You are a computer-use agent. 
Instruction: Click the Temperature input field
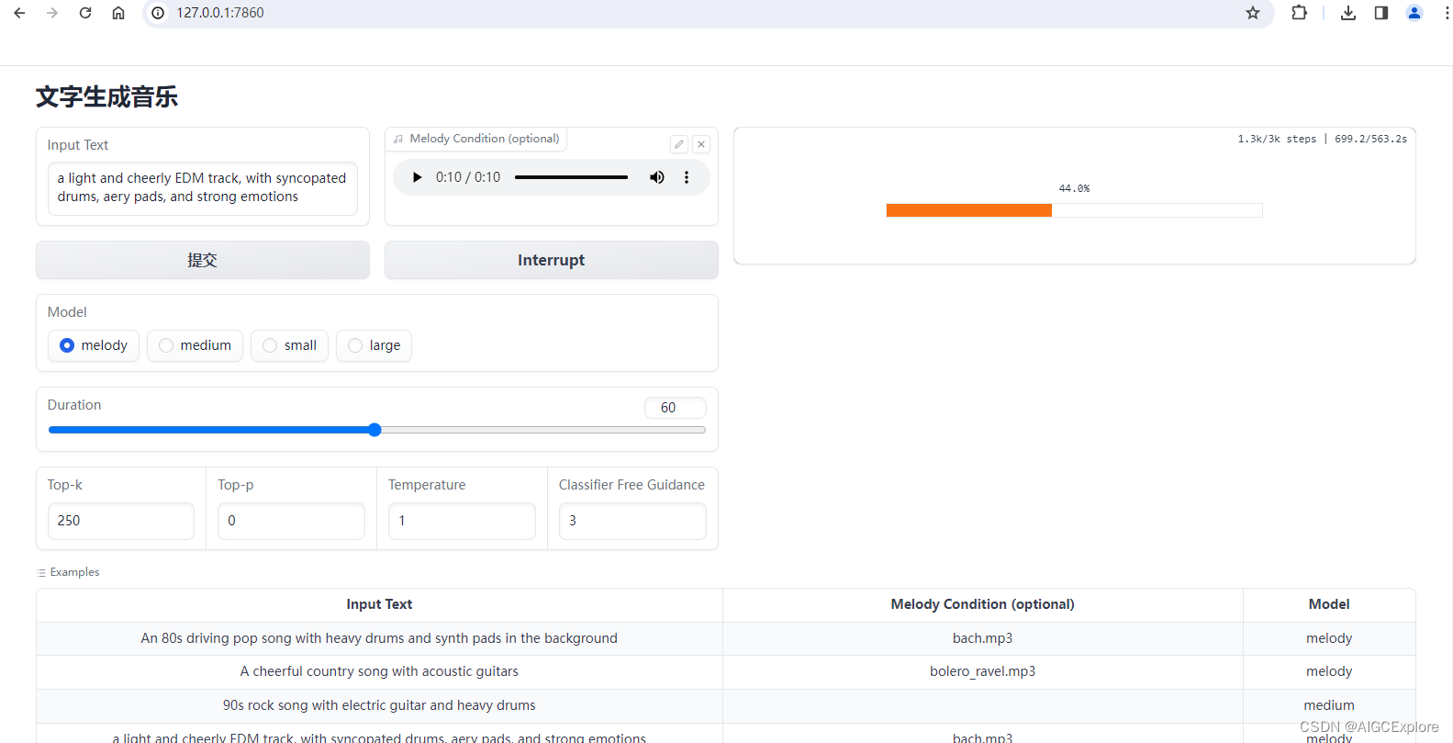pos(462,521)
